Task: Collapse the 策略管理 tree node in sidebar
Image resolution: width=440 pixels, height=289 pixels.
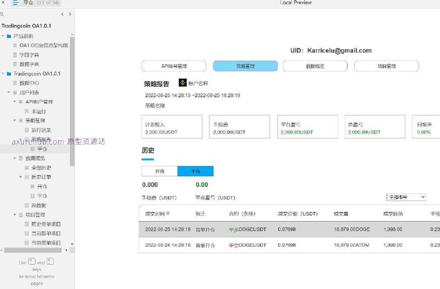Action: (15, 120)
